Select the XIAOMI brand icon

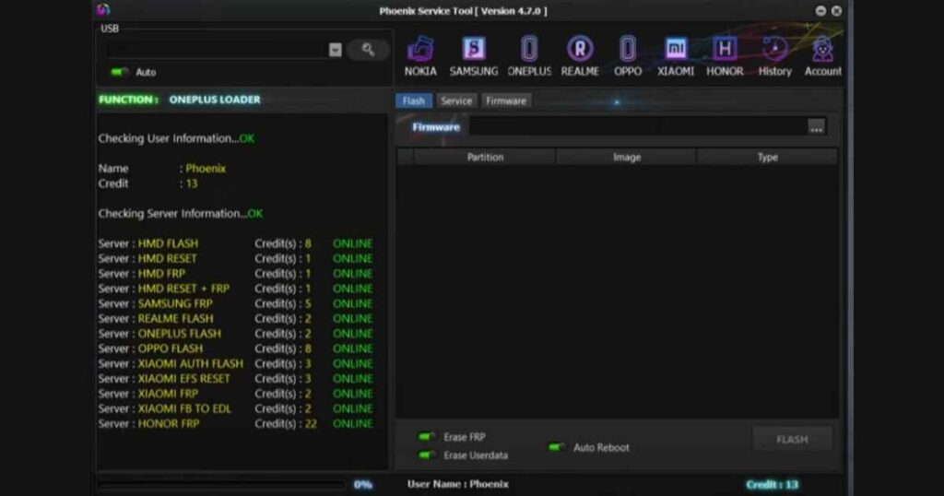(x=676, y=56)
